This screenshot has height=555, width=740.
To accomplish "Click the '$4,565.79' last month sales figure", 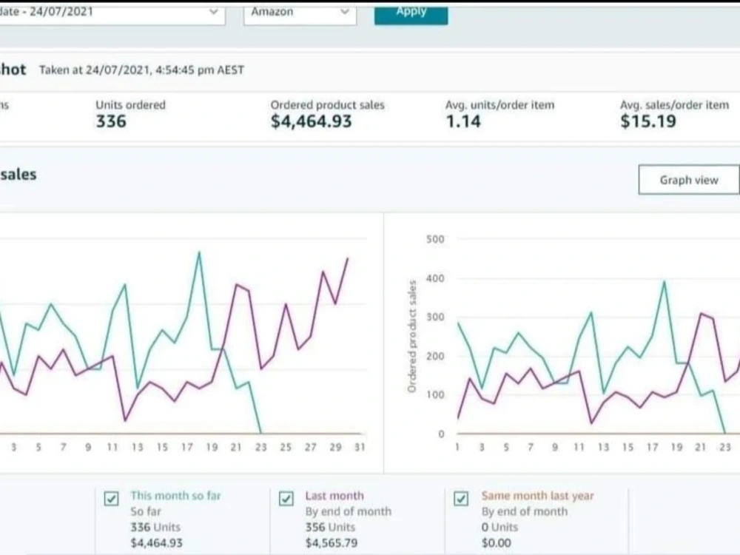I will (332, 542).
